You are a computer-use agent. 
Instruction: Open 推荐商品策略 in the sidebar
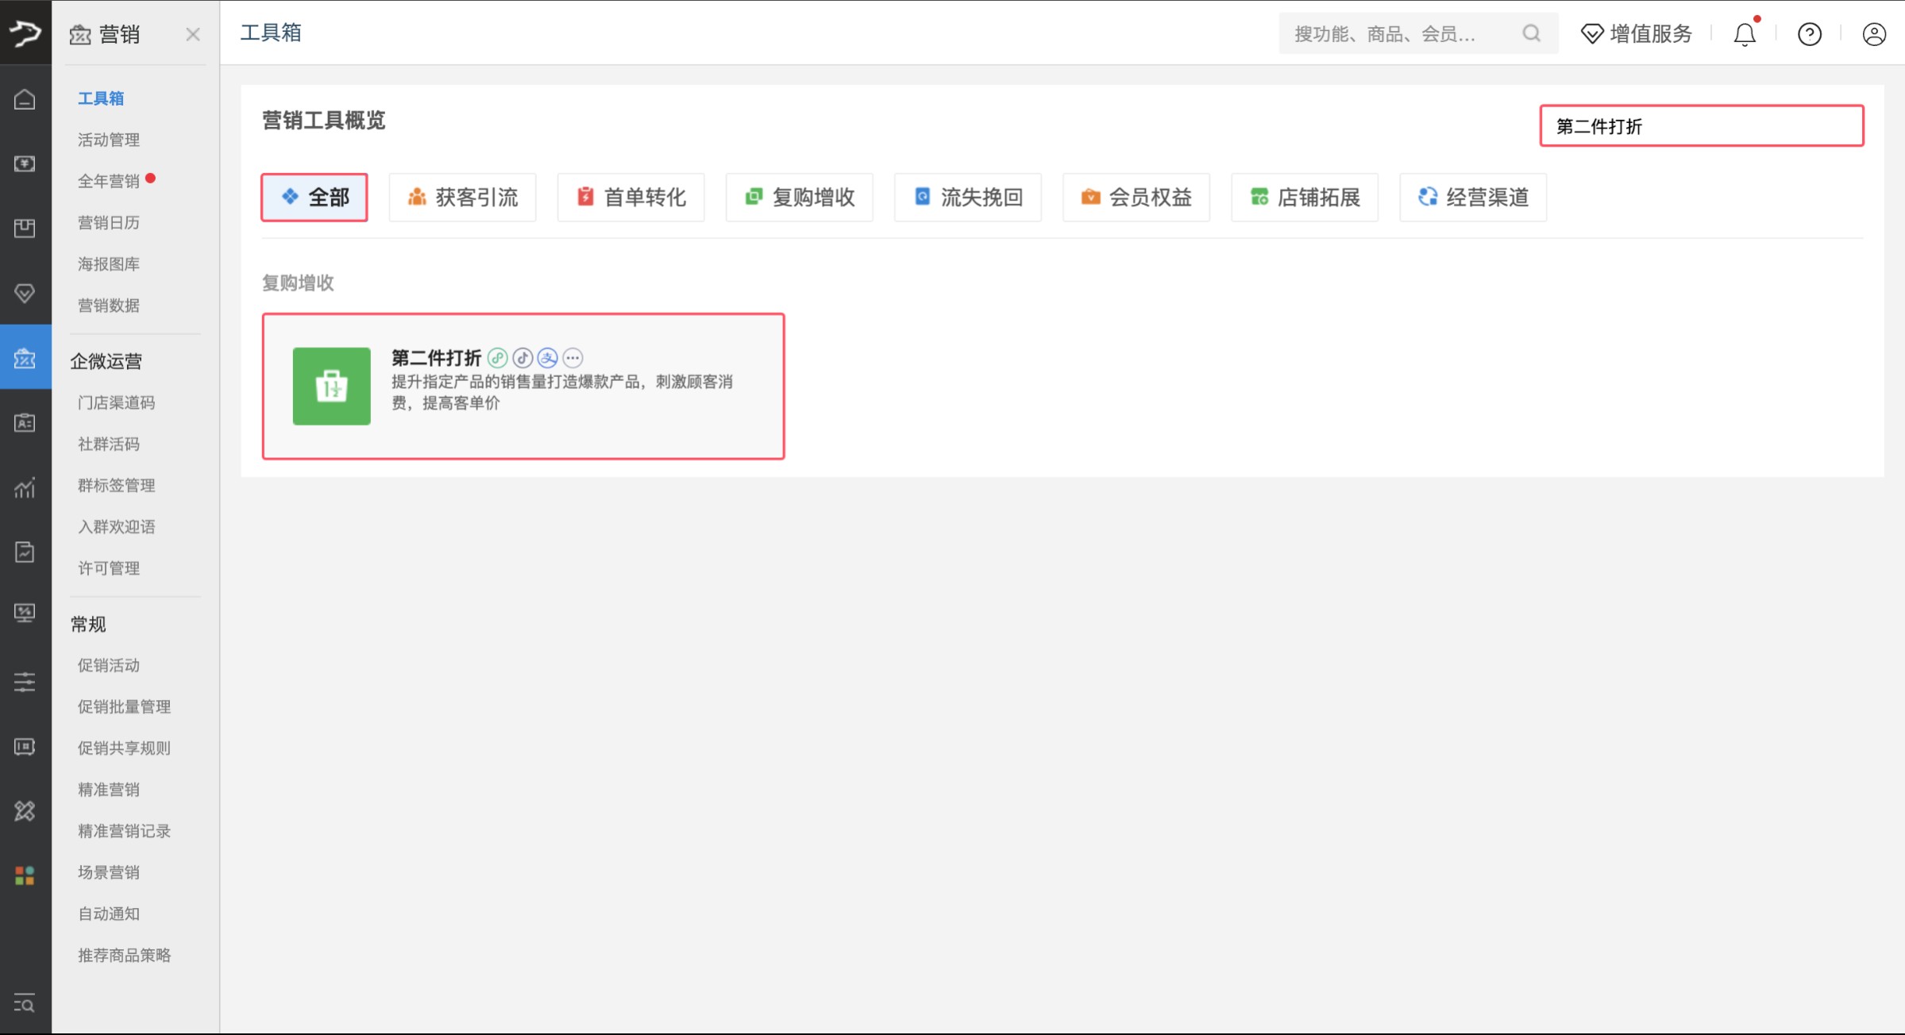(125, 955)
